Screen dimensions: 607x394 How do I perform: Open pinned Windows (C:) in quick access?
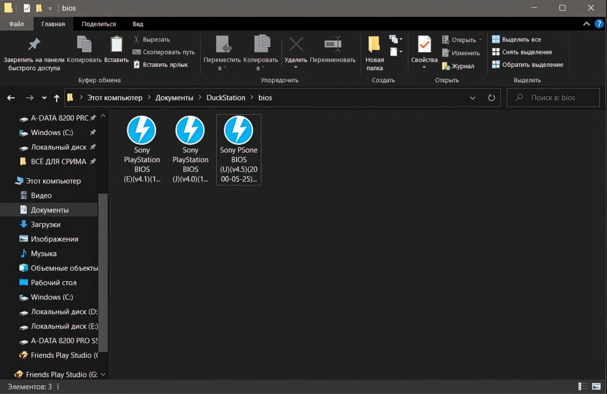tap(58, 132)
